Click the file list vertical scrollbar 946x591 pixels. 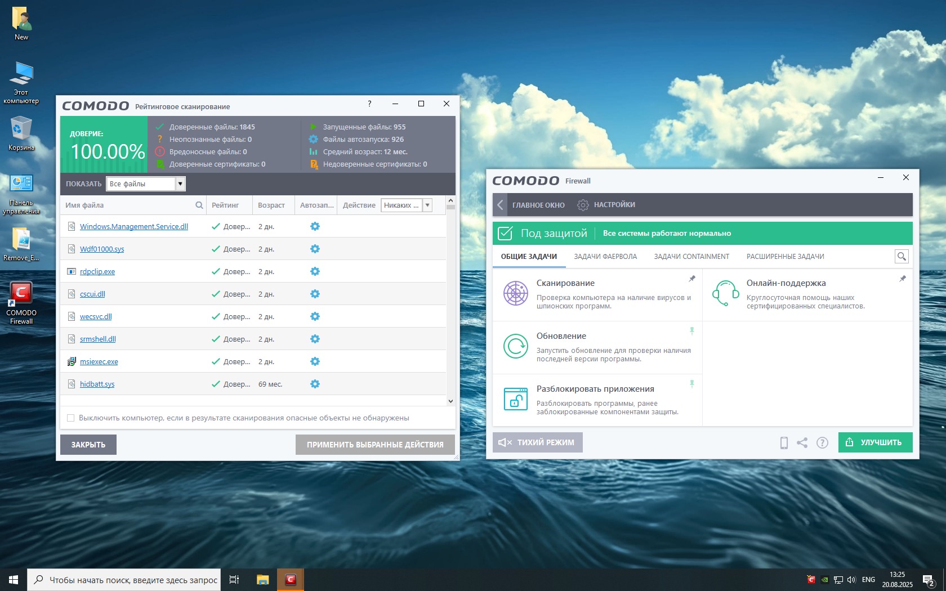[x=450, y=304]
